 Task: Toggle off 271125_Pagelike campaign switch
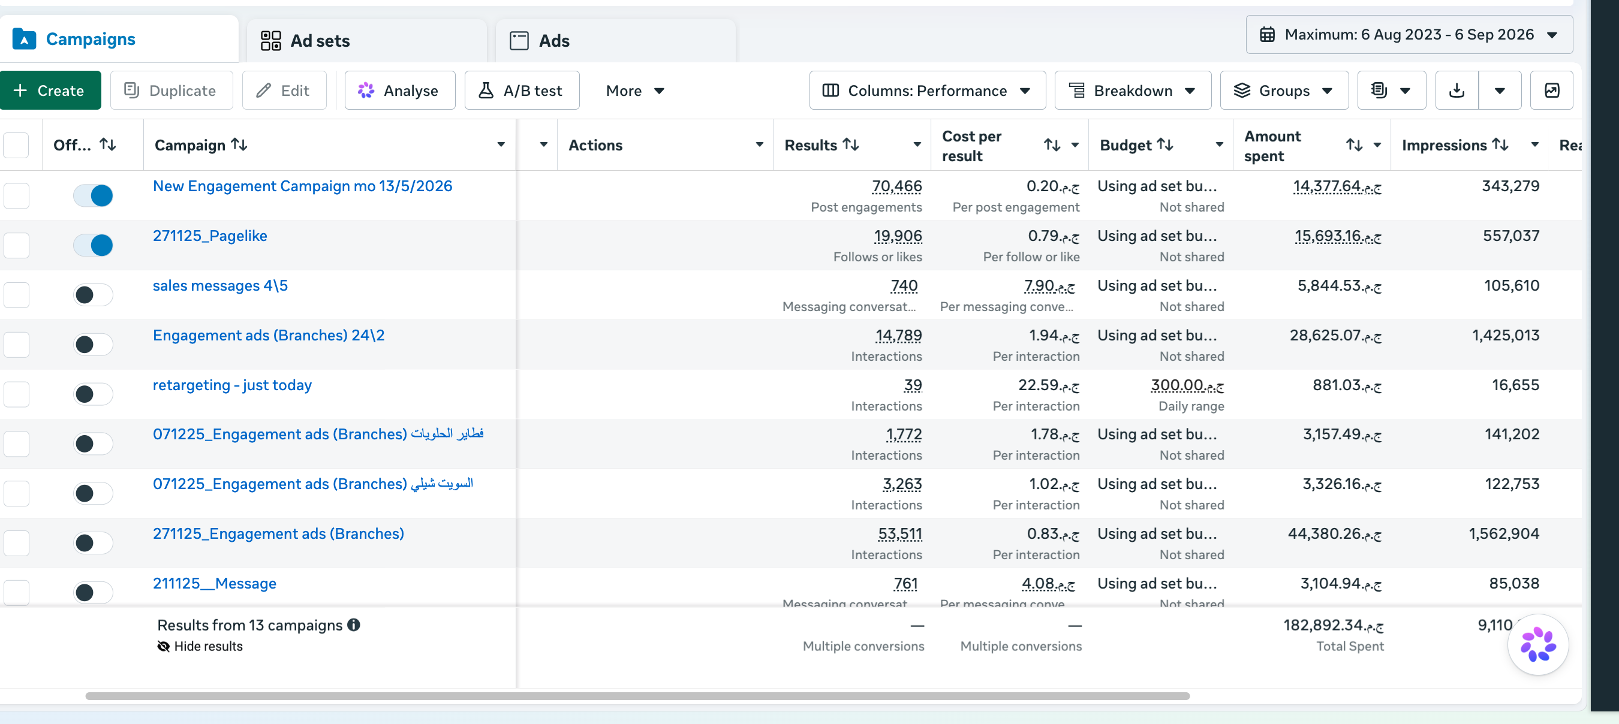(x=93, y=245)
